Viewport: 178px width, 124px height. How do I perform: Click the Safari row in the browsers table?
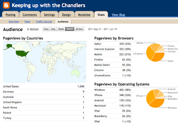[x=113, y=44]
